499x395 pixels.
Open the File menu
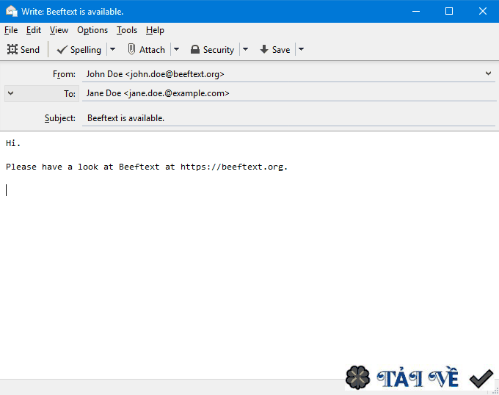[11, 30]
